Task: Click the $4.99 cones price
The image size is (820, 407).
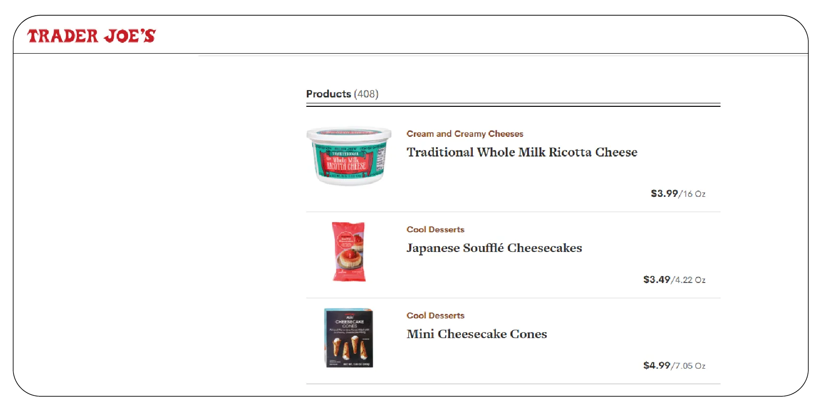Action: point(656,365)
